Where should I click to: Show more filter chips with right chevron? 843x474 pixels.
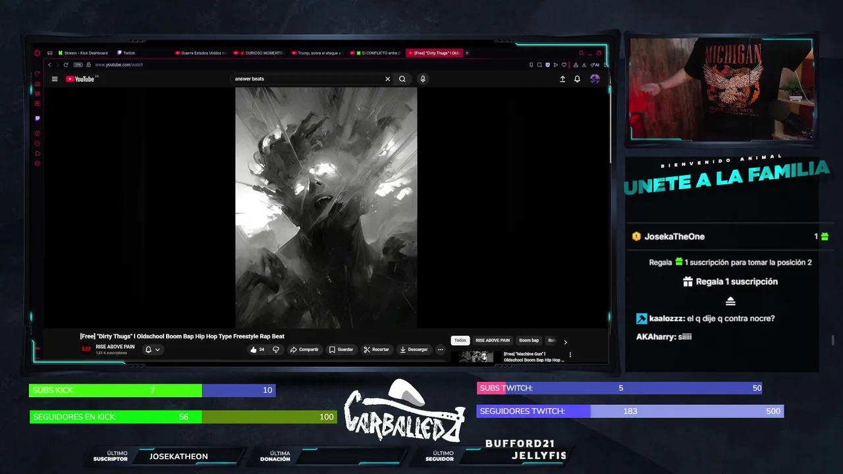pyautogui.click(x=565, y=342)
